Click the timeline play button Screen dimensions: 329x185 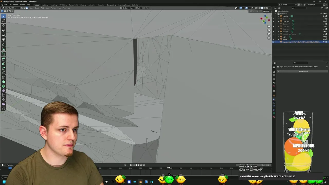tap(139, 165)
